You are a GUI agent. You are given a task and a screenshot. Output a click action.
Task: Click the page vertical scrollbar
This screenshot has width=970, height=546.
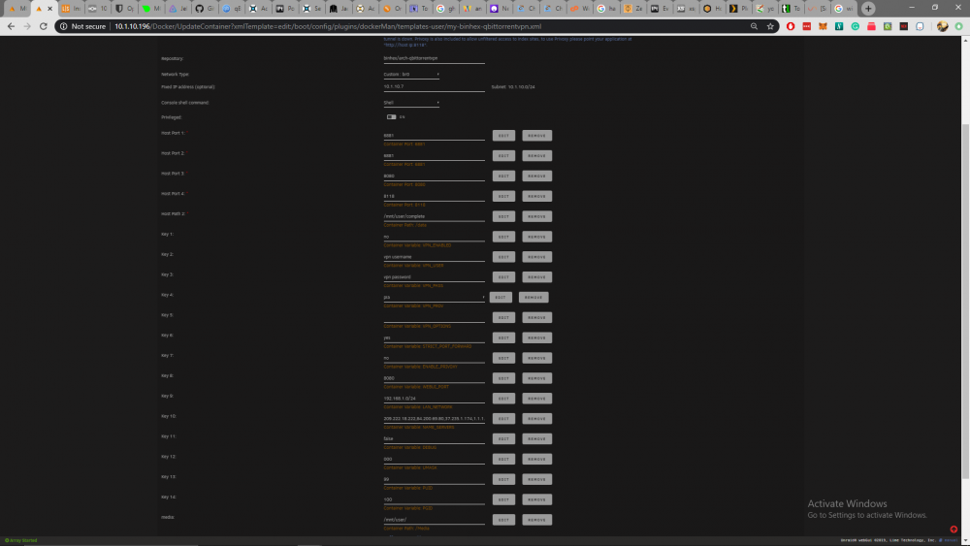click(965, 302)
